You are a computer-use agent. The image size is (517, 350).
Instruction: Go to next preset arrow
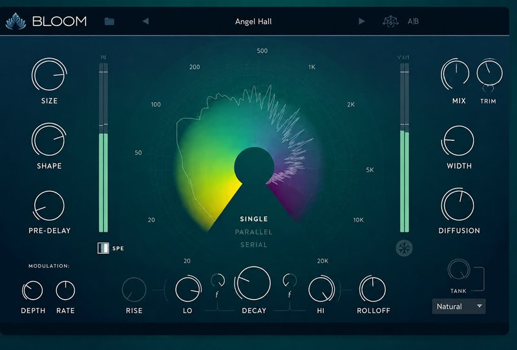(362, 21)
